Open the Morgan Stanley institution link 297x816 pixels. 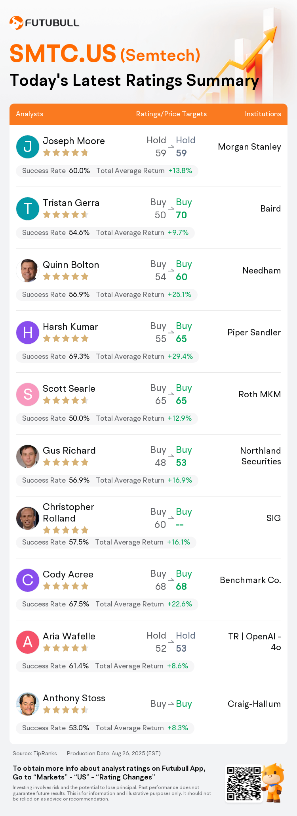pos(249,147)
